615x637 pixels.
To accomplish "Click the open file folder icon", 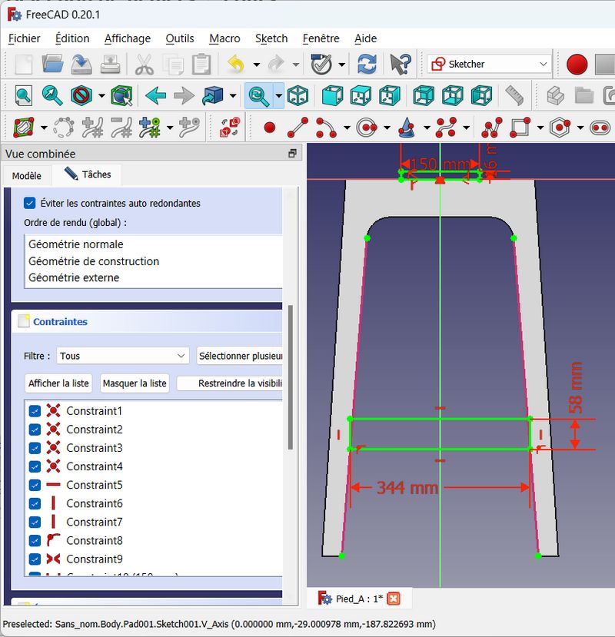I will coord(53,64).
